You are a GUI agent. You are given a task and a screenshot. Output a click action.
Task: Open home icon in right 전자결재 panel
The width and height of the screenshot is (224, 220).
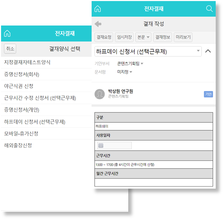coord(98,9)
